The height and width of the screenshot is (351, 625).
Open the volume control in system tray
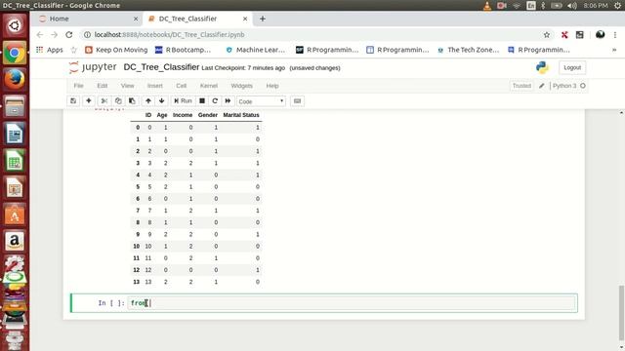tap(572, 5)
